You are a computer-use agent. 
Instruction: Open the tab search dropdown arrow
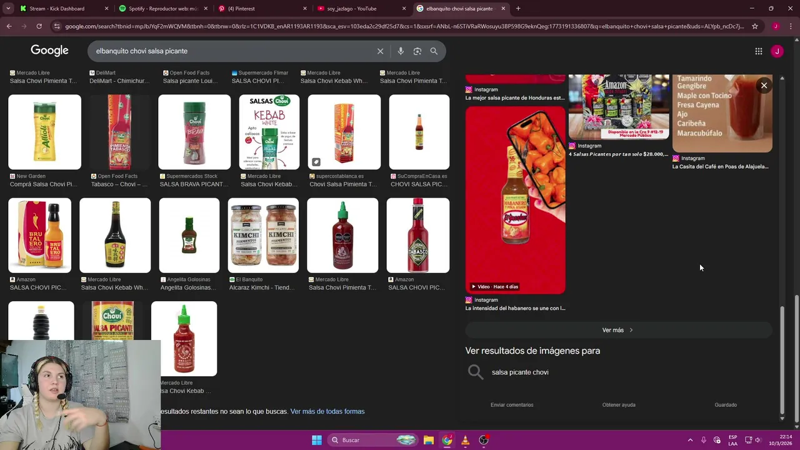[8, 9]
